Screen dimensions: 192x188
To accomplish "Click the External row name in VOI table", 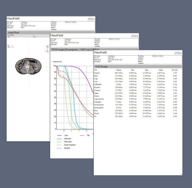I will (97, 73).
